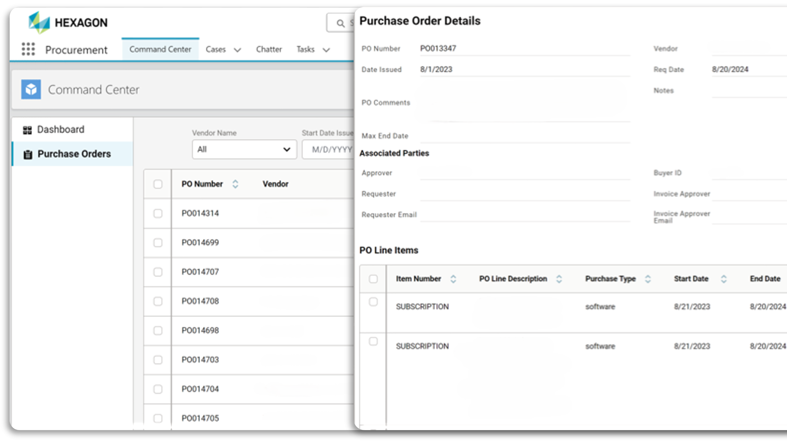The image size is (787, 443).
Task: Expand the Tasks tab menu chevron
Action: click(326, 50)
